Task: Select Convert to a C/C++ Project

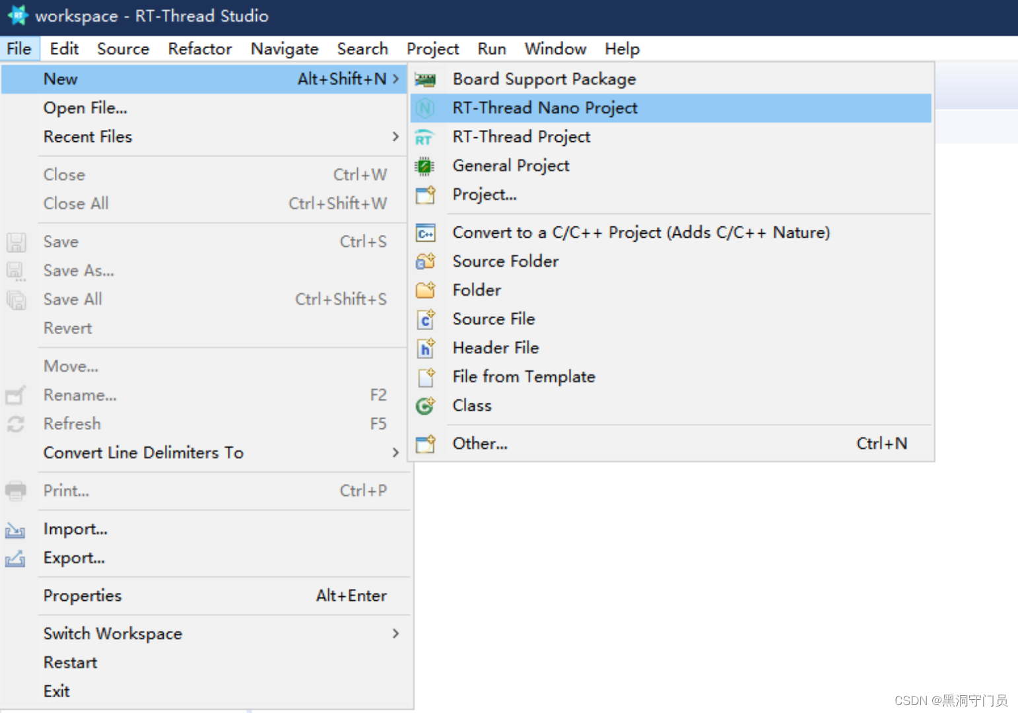Action: pyautogui.click(x=671, y=232)
